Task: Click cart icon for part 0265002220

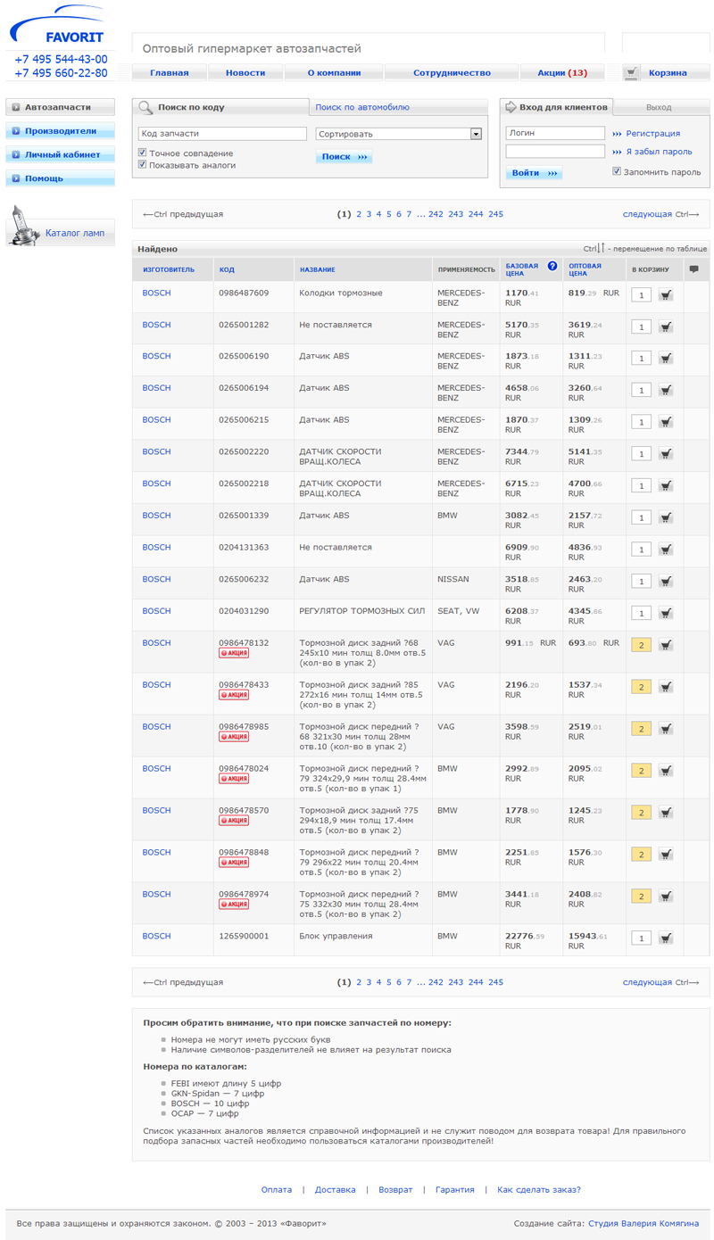Action: click(x=666, y=454)
